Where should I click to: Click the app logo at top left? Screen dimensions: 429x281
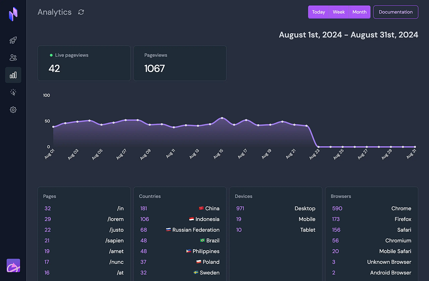coord(13,14)
